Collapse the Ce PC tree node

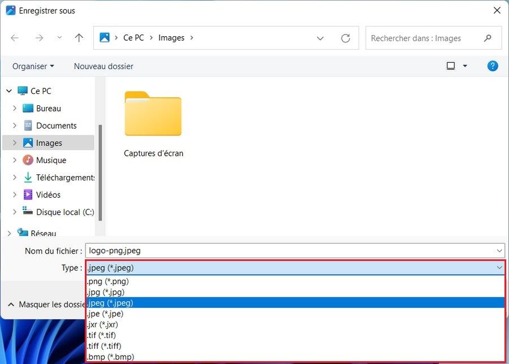tap(8, 91)
